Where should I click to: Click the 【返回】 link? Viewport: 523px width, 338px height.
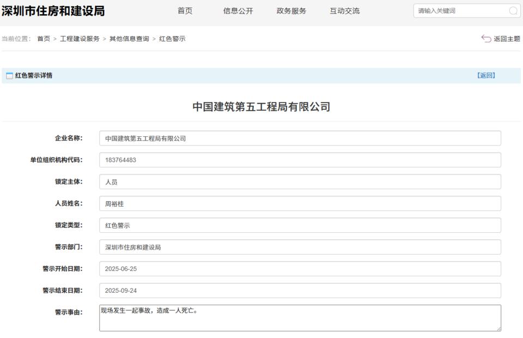[486, 75]
